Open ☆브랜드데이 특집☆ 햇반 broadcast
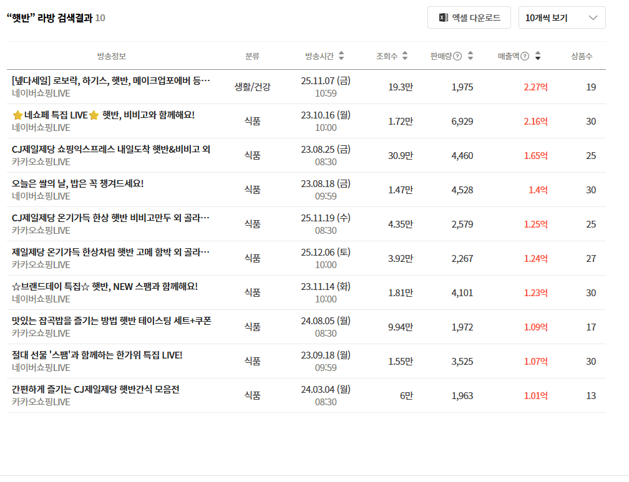Image resolution: width=629 pixels, height=482 pixels. (x=105, y=286)
